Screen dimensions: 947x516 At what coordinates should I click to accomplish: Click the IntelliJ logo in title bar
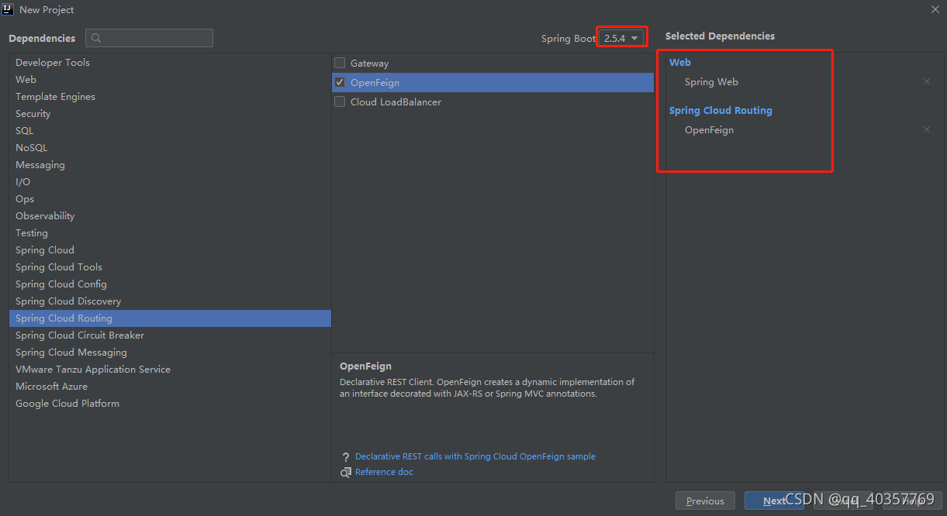[9, 9]
